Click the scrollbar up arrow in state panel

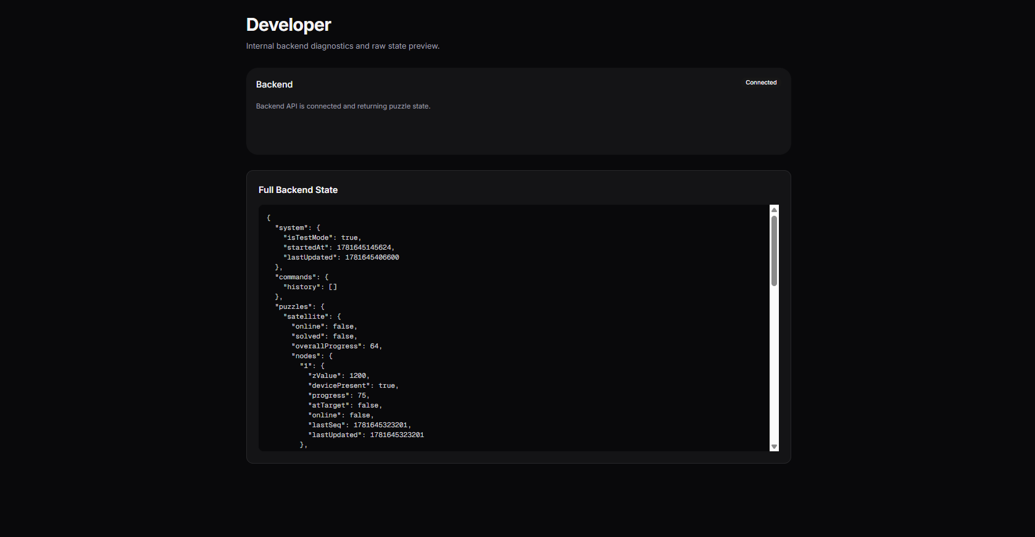[774, 210]
